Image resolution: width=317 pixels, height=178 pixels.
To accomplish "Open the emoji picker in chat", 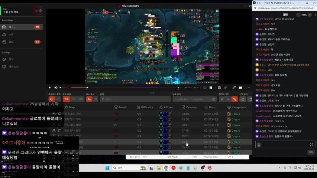I will click(311, 145).
